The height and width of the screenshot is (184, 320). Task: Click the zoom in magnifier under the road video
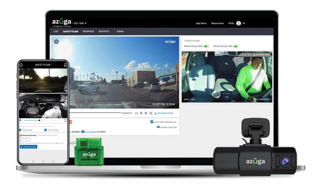pos(146,113)
